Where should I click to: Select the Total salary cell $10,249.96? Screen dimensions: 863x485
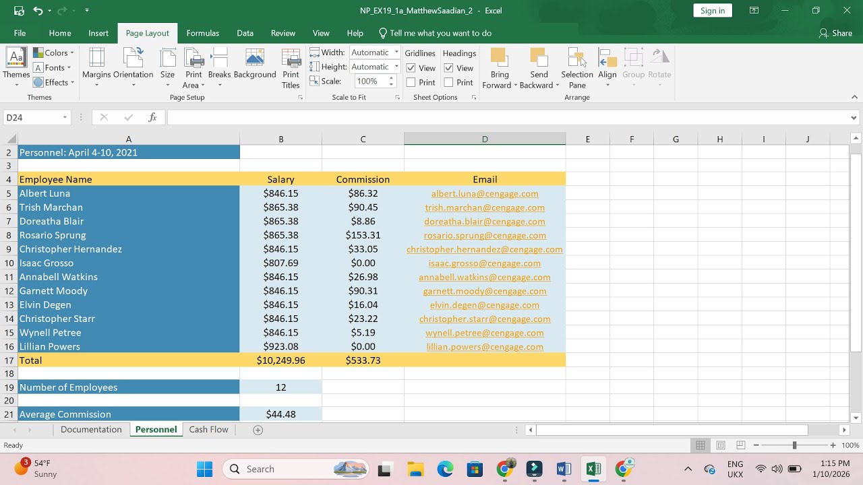[280, 360]
